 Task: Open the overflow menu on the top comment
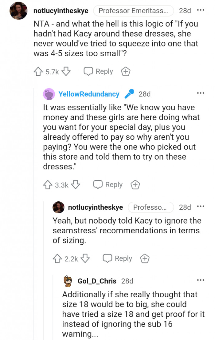[200, 10]
